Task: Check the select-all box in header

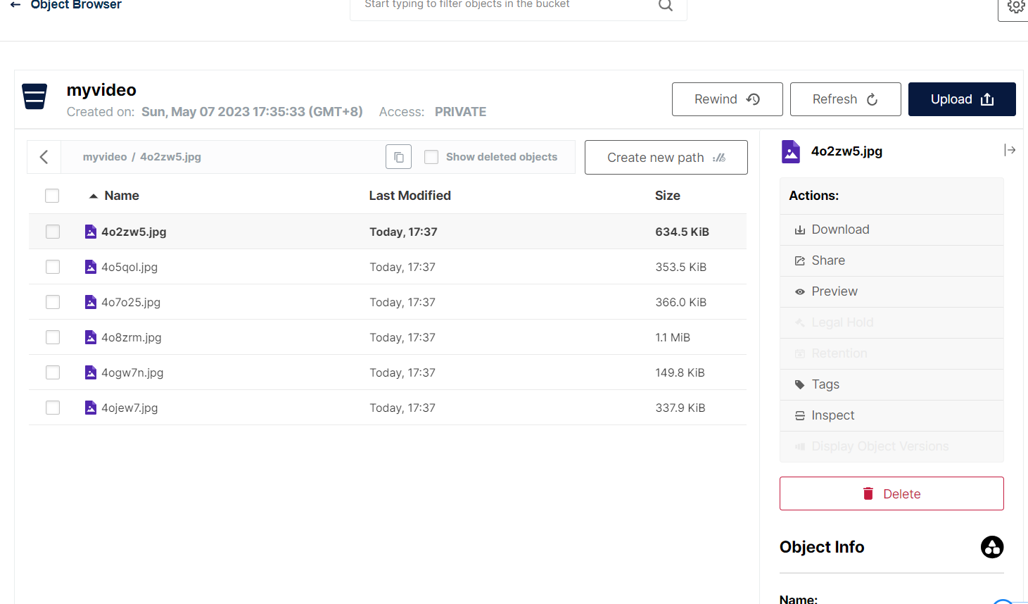Action: pyautogui.click(x=52, y=196)
